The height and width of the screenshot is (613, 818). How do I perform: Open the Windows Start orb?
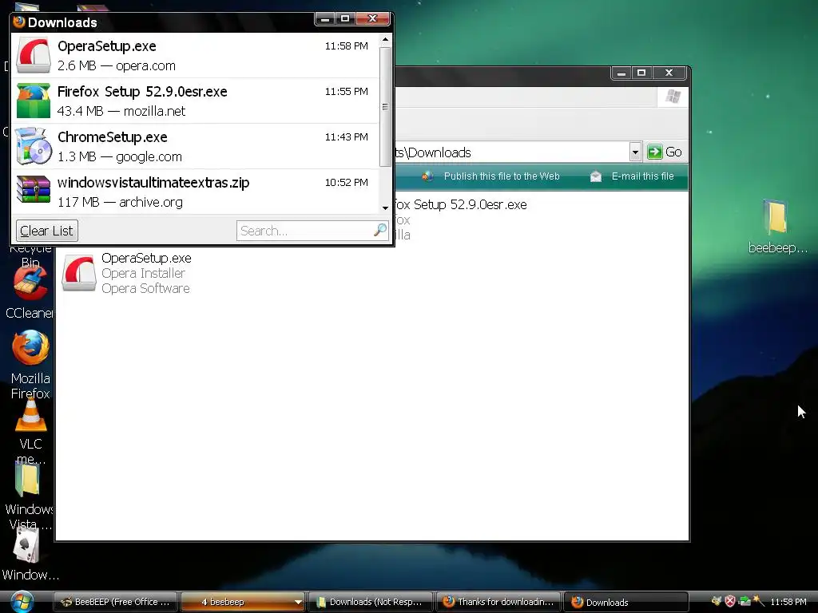[22, 602]
